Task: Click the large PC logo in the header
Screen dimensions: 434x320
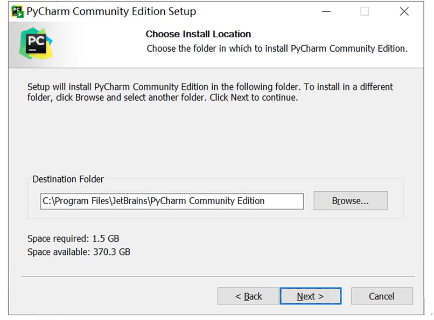Action: point(36,43)
